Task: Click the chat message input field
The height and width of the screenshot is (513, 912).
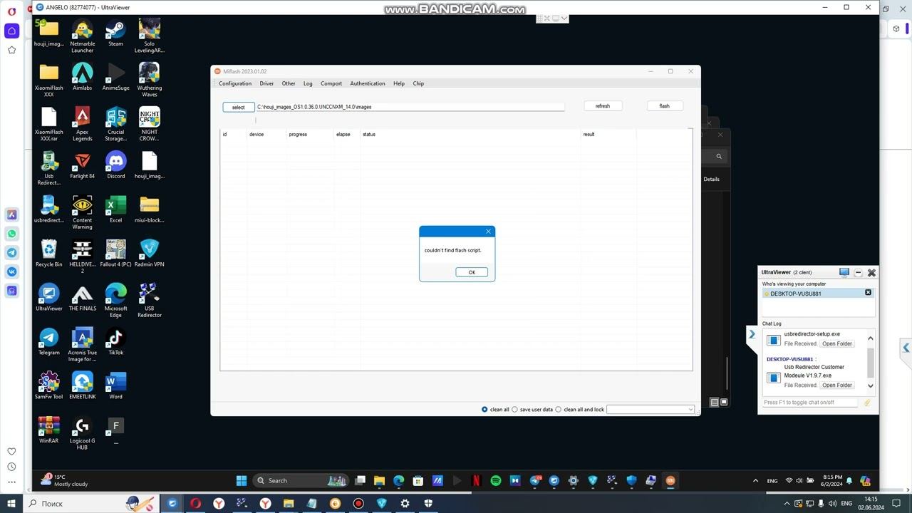Action: click(811, 403)
